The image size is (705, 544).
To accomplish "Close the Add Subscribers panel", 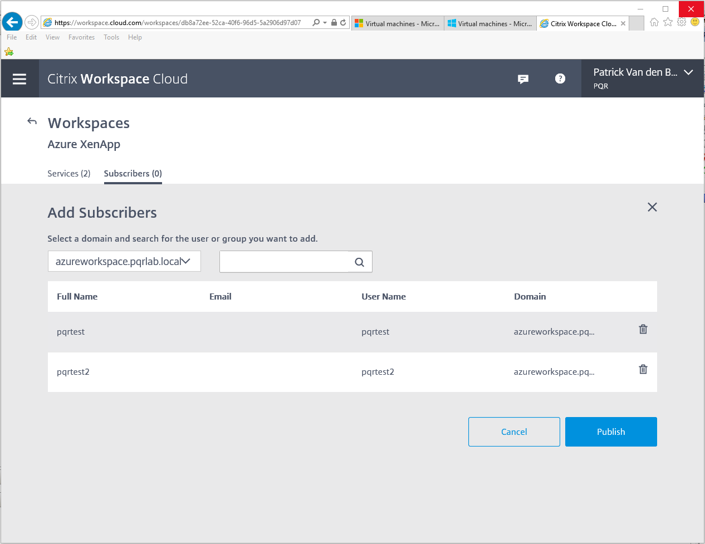I will [652, 207].
